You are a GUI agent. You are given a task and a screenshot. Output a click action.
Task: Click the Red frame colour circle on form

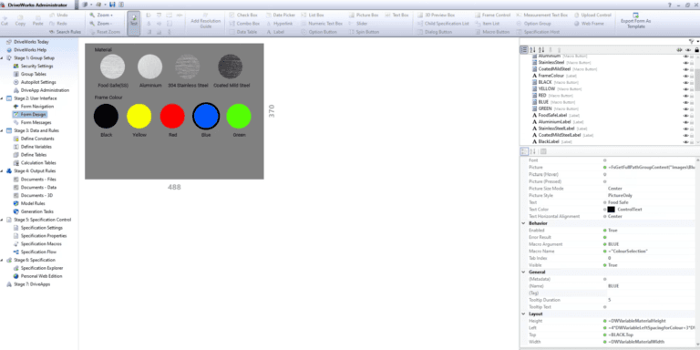[172, 116]
